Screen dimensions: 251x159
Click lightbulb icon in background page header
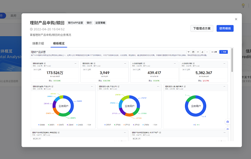243,5
